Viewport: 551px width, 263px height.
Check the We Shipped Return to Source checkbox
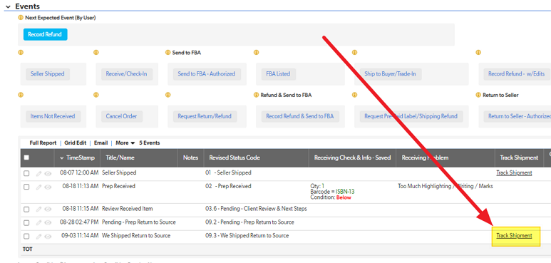click(26, 236)
